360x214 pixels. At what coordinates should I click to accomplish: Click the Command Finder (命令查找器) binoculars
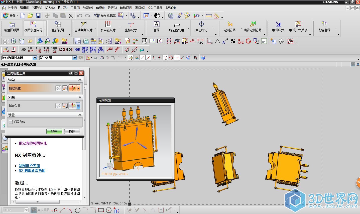point(97,16)
